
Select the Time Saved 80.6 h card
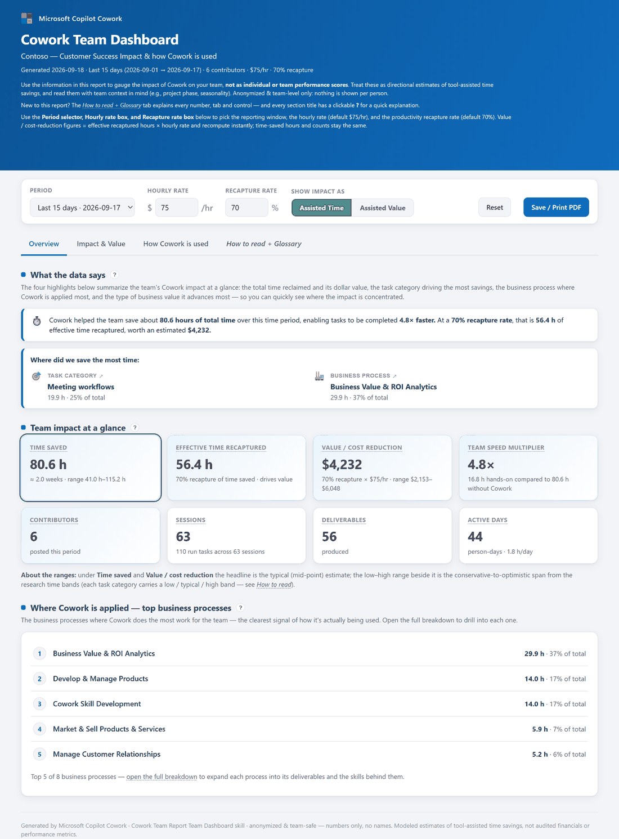tap(91, 468)
